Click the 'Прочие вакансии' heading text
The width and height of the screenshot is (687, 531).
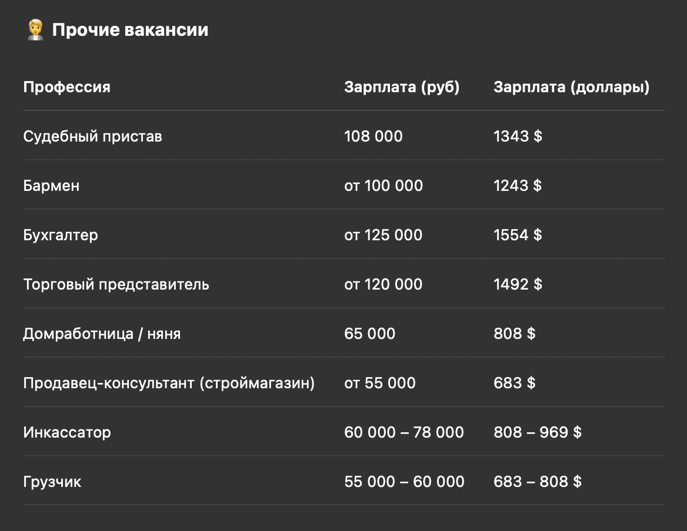130,30
